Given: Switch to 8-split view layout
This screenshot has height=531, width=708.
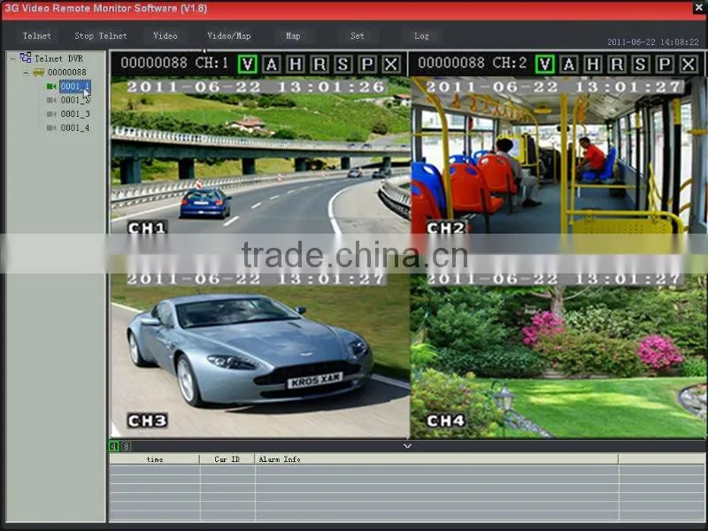Looking at the screenshot, I should [x=126, y=446].
